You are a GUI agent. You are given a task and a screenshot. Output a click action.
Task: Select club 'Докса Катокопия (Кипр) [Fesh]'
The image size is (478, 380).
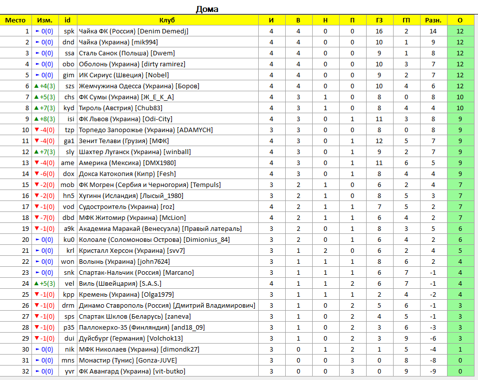coord(127,174)
